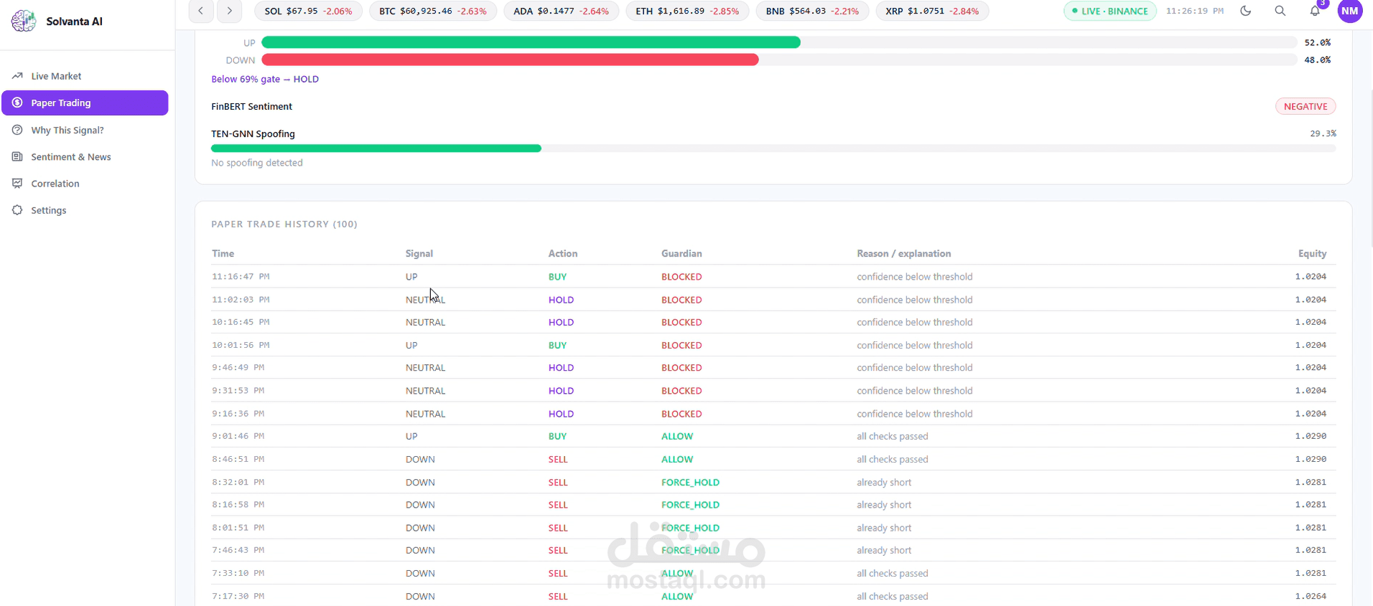
Task: Click the NEGATIVE sentiment badge
Action: (1305, 106)
